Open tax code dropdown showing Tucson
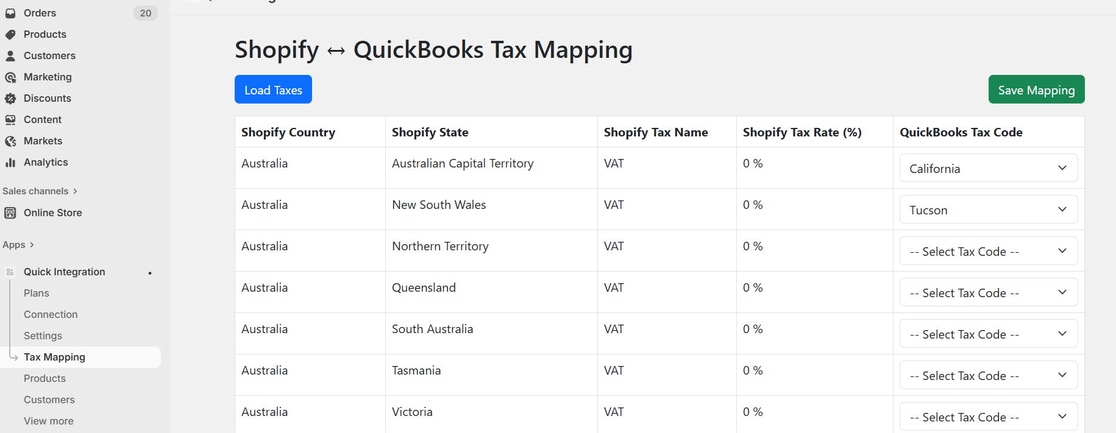Image resolution: width=1116 pixels, height=433 pixels. (x=988, y=210)
